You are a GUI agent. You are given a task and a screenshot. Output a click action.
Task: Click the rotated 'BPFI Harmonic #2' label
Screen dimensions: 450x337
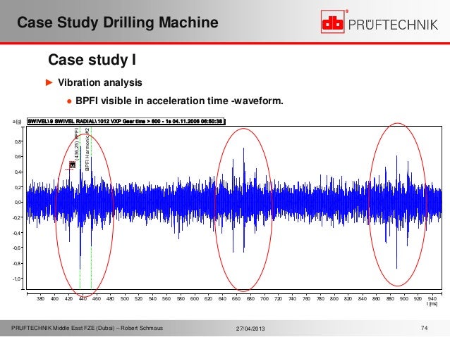pos(87,149)
